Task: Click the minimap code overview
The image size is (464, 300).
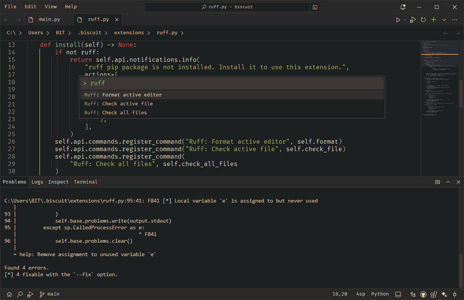Action: [439, 108]
